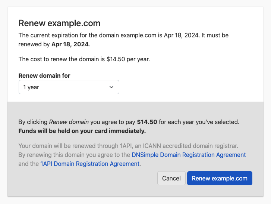
Task: Click the "for each year you've selected" text
Action: 199,122
